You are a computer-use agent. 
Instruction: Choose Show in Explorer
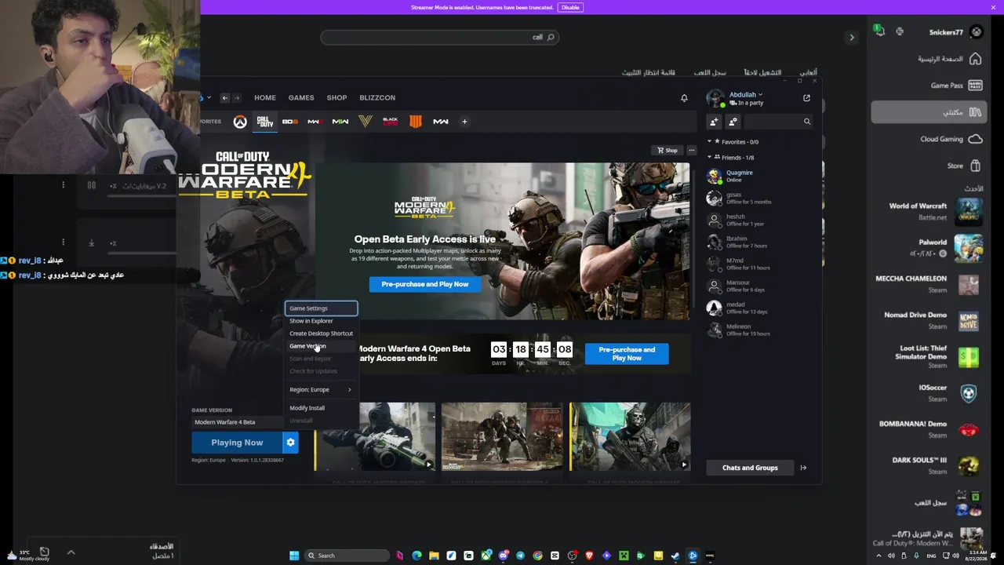321,321
